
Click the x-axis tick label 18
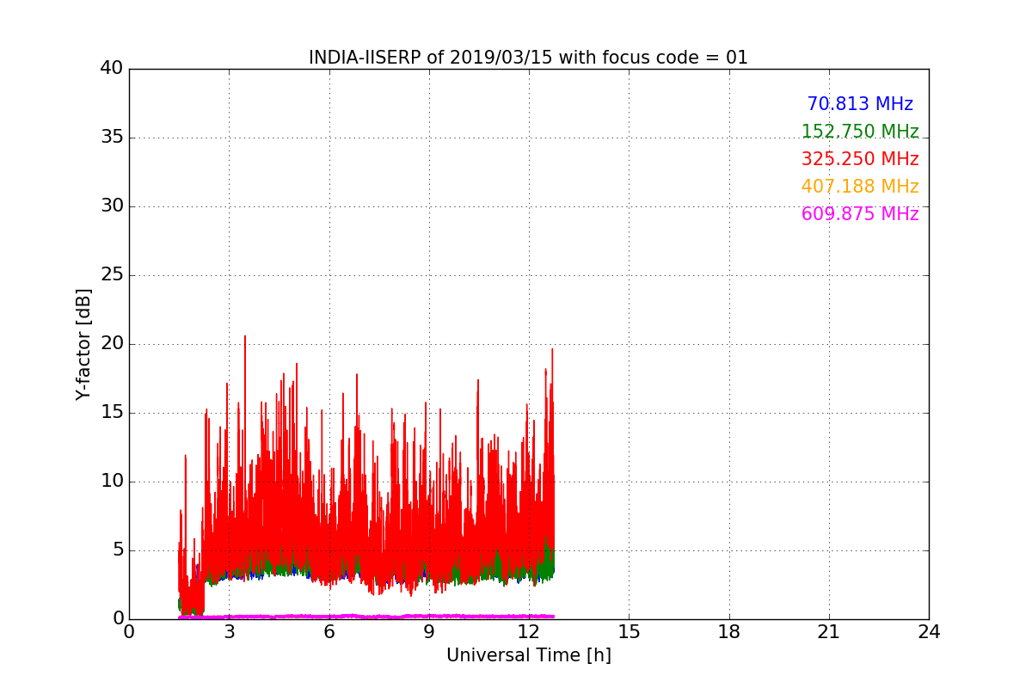click(729, 631)
